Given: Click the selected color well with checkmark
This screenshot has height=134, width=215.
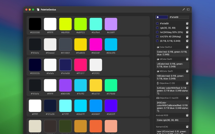Looking at the screenshot, I should pyautogui.click(x=161, y=17).
